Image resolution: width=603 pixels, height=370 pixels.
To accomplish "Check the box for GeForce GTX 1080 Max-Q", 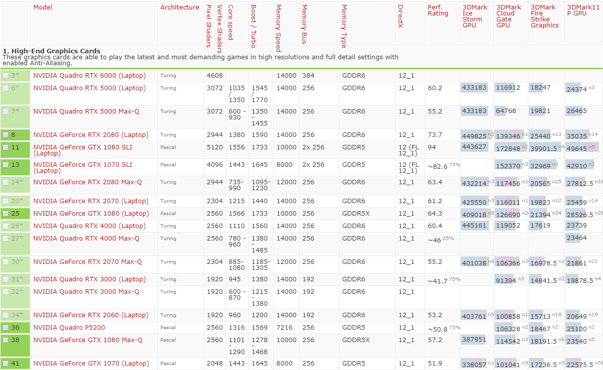I will 5,340.
